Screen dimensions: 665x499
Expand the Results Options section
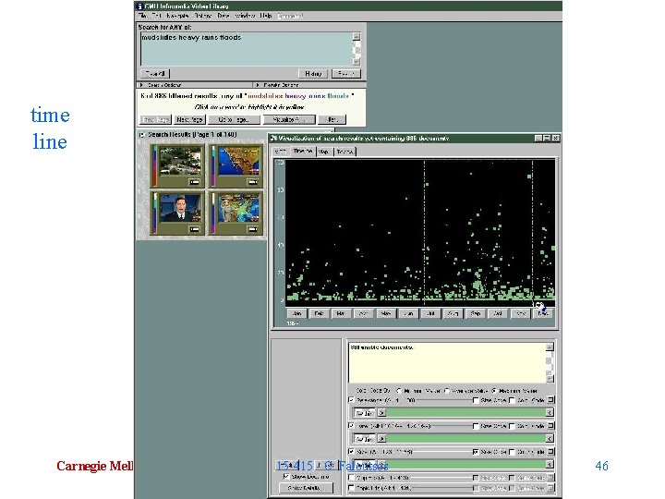[309, 85]
